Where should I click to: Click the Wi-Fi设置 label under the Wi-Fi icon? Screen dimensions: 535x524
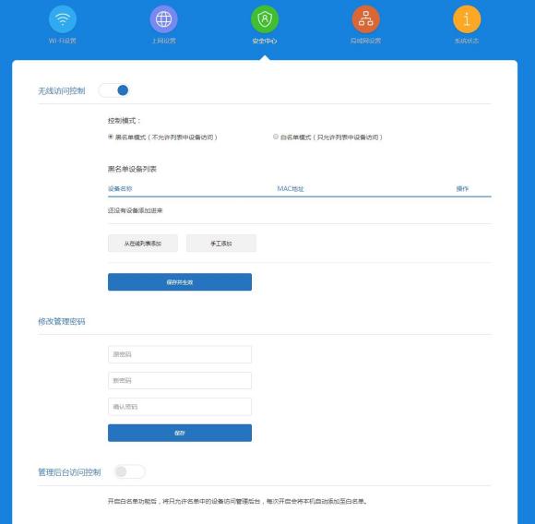coord(63,41)
